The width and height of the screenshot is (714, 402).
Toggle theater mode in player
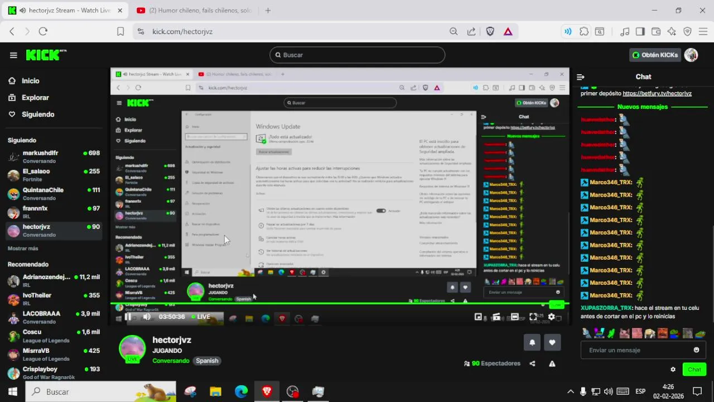514,317
